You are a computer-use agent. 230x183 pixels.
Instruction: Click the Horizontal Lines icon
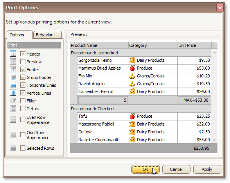click(x=13, y=85)
